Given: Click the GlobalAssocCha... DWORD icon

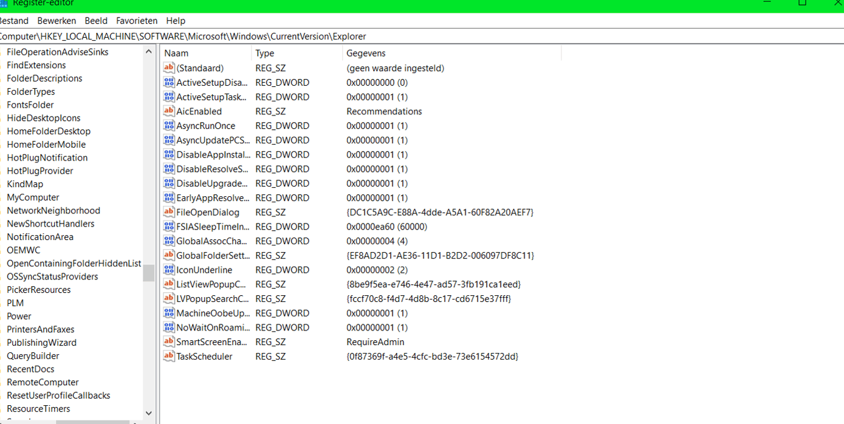Looking at the screenshot, I should (169, 241).
